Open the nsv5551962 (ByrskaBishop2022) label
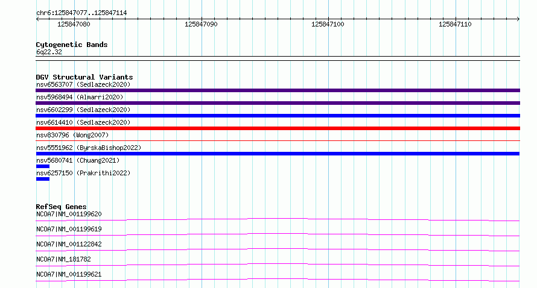537x288 pixels. [89, 148]
